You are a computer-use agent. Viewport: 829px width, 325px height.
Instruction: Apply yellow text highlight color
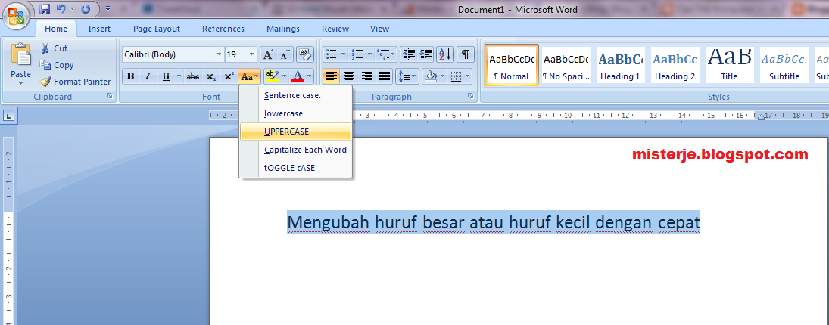pyautogui.click(x=272, y=76)
